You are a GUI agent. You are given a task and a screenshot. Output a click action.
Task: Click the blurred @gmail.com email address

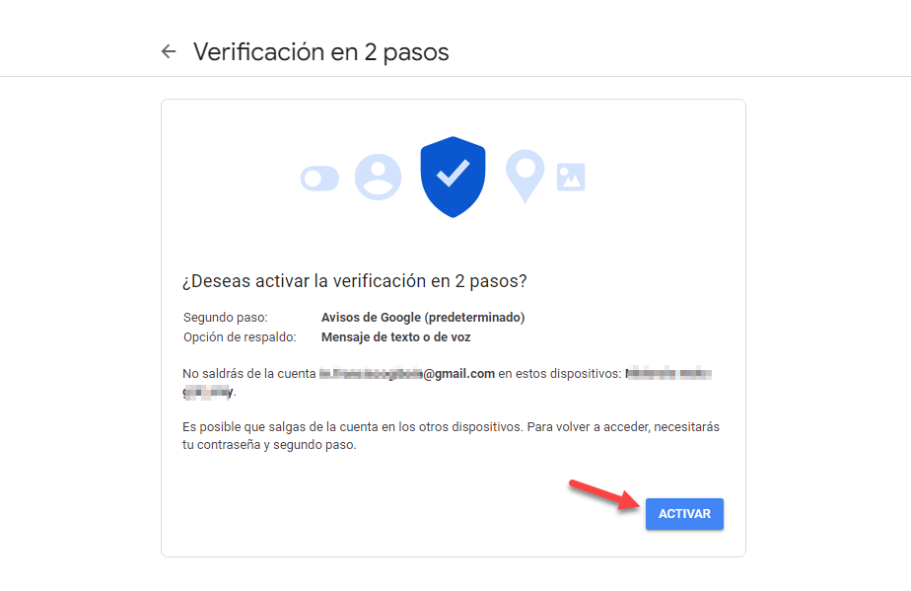tap(406, 374)
